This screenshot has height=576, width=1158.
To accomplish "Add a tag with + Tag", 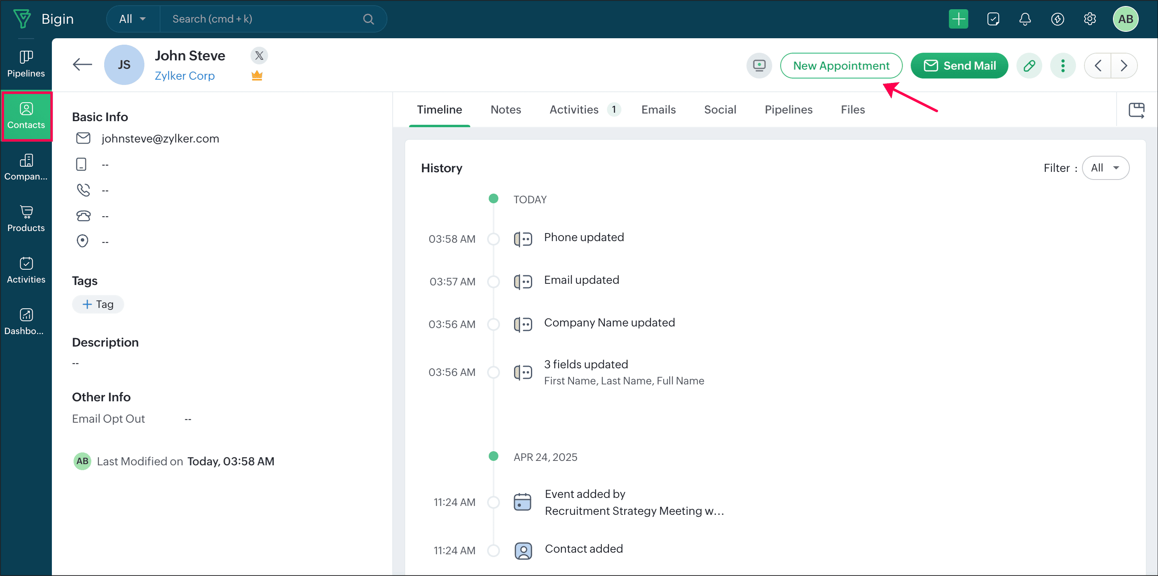I will point(98,304).
